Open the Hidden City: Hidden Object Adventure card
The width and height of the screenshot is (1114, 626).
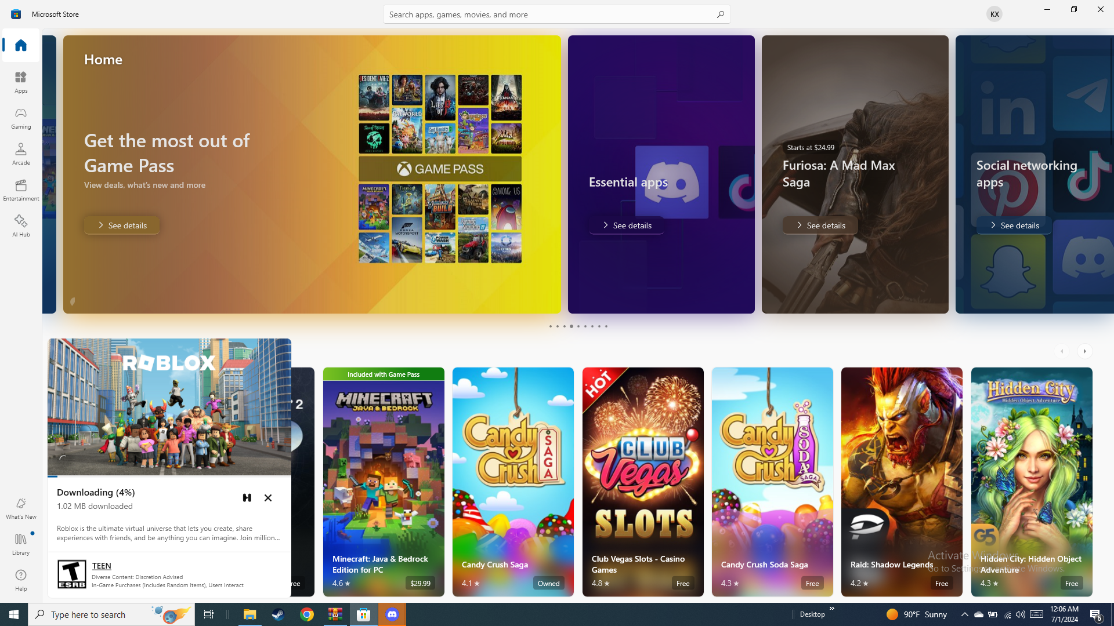pos(1032,482)
